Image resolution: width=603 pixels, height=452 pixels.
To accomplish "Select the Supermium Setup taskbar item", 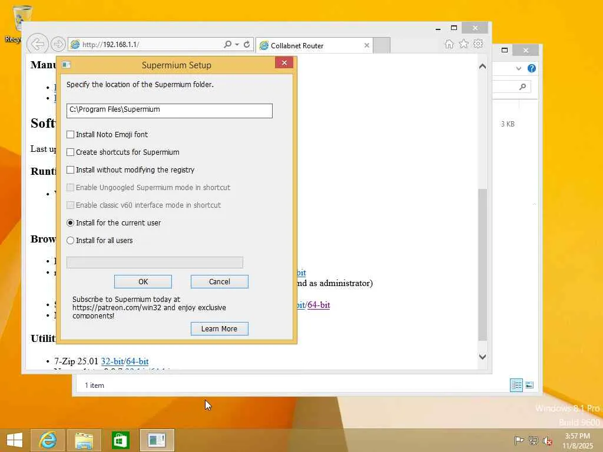I will click(x=157, y=440).
